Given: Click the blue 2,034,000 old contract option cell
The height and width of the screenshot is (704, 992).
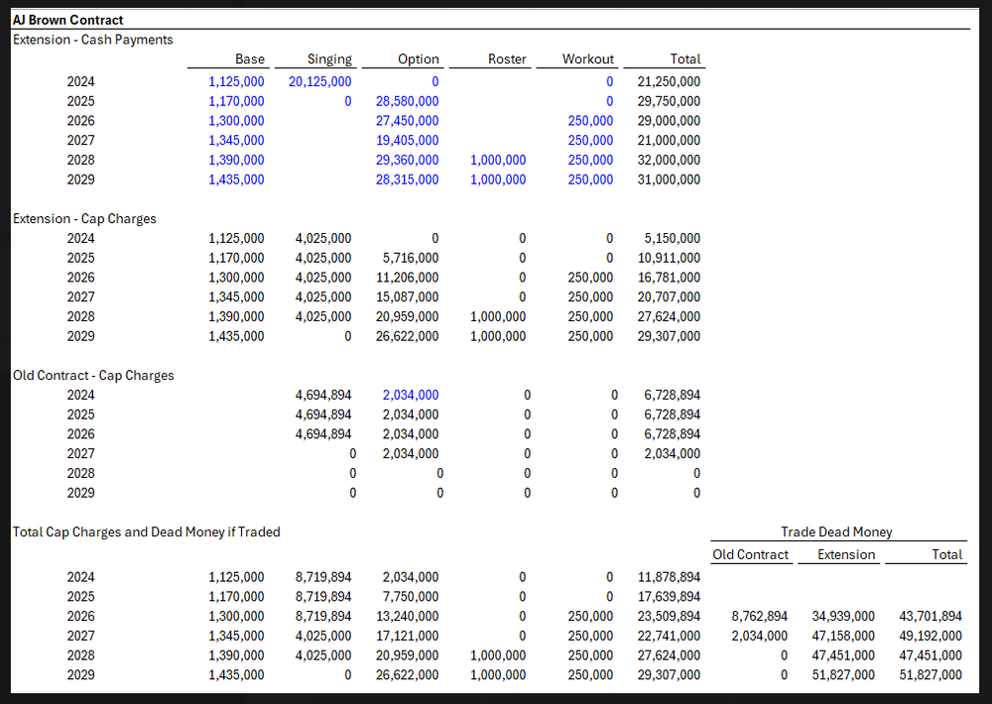Looking at the screenshot, I should coord(411,396).
